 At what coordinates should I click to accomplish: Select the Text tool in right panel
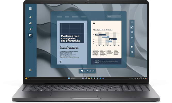pyautogui.click(x=132, y=42)
